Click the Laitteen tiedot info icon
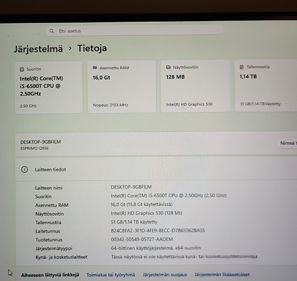This screenshot has height=281, width=297. [24, 169]
